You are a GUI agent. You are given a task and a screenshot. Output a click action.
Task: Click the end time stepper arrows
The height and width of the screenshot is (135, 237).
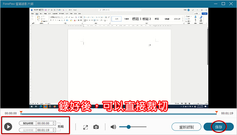tap(54, 130)
